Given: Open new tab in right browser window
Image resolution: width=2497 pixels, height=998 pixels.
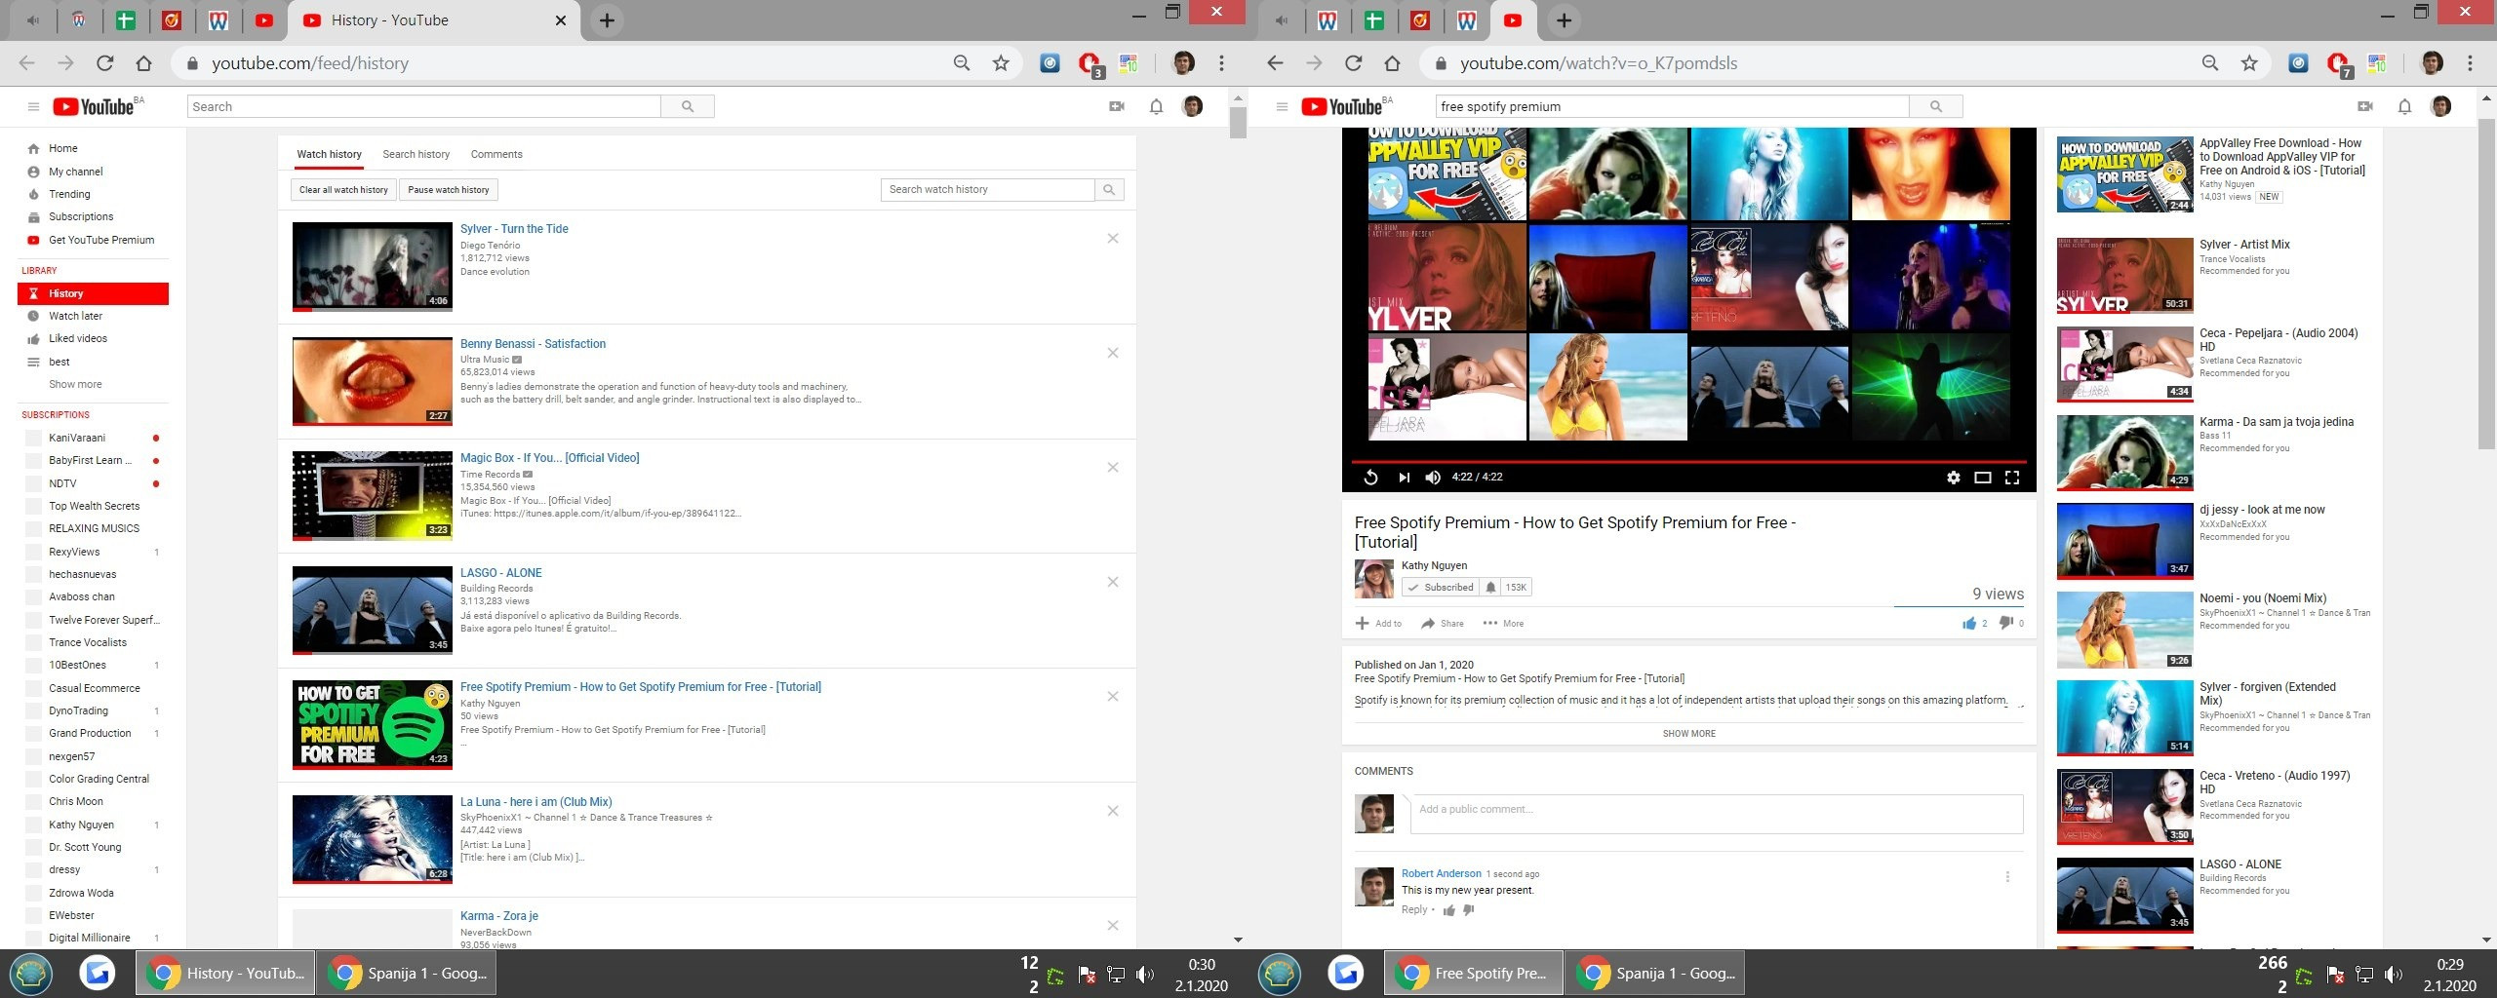Looking at the screenshot, I should pos(1564,20).
